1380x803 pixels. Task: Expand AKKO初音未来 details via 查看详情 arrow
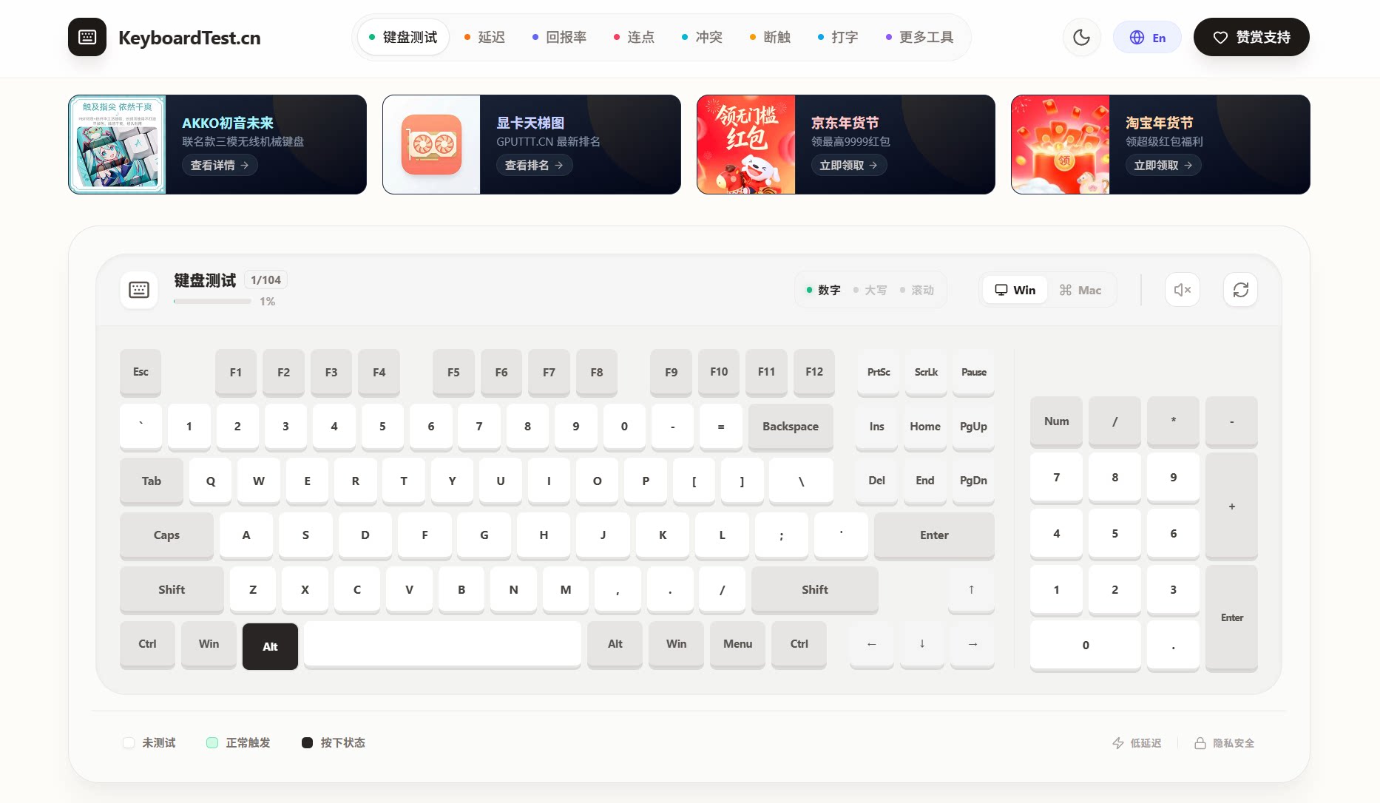(x=219, y=165)
